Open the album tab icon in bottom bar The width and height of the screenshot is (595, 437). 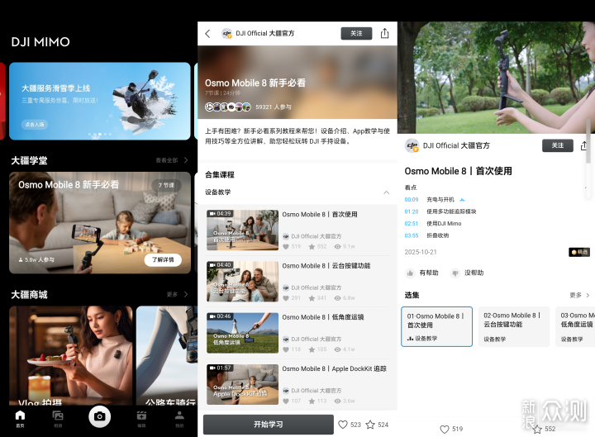coord(58,419)
